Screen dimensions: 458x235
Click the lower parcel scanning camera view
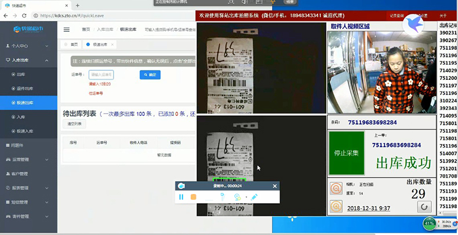pos(261,166)
